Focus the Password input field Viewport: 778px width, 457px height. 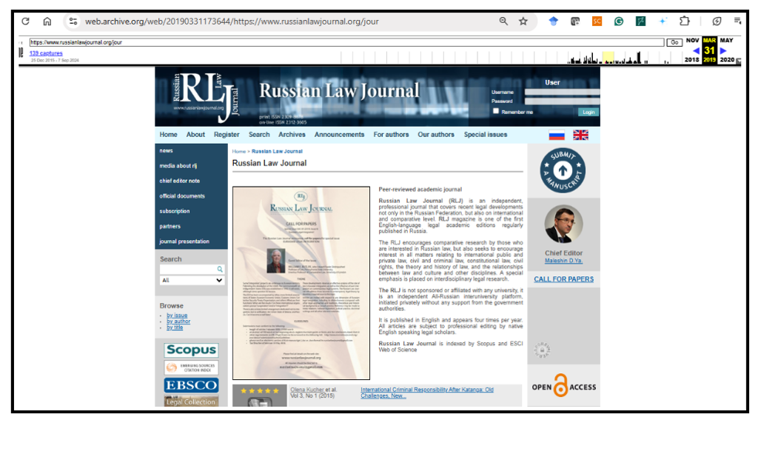click(x=562, y=101)
